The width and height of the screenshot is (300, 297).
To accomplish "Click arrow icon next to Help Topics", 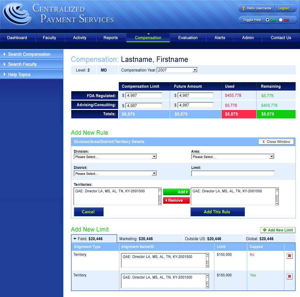I will point(4,75).
